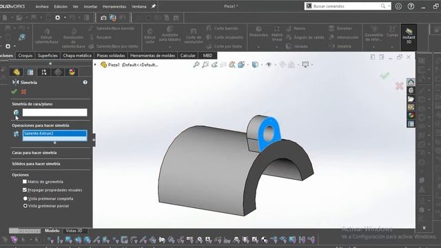Cancel with the red X in viewport corner
The image size is (441, 248).
(400, 85)
